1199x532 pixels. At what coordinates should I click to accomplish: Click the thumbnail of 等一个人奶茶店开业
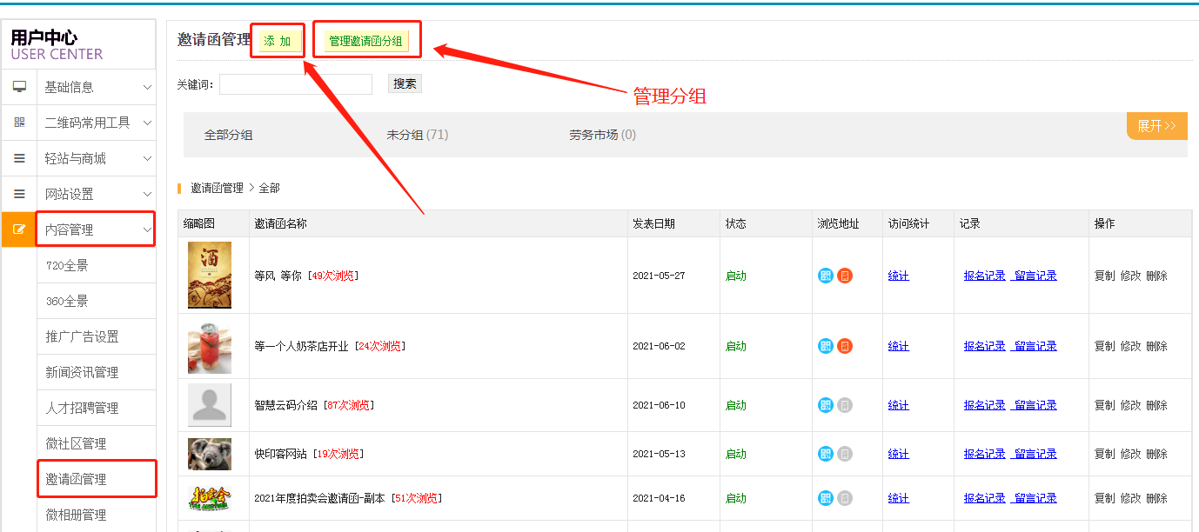(210, 346)
